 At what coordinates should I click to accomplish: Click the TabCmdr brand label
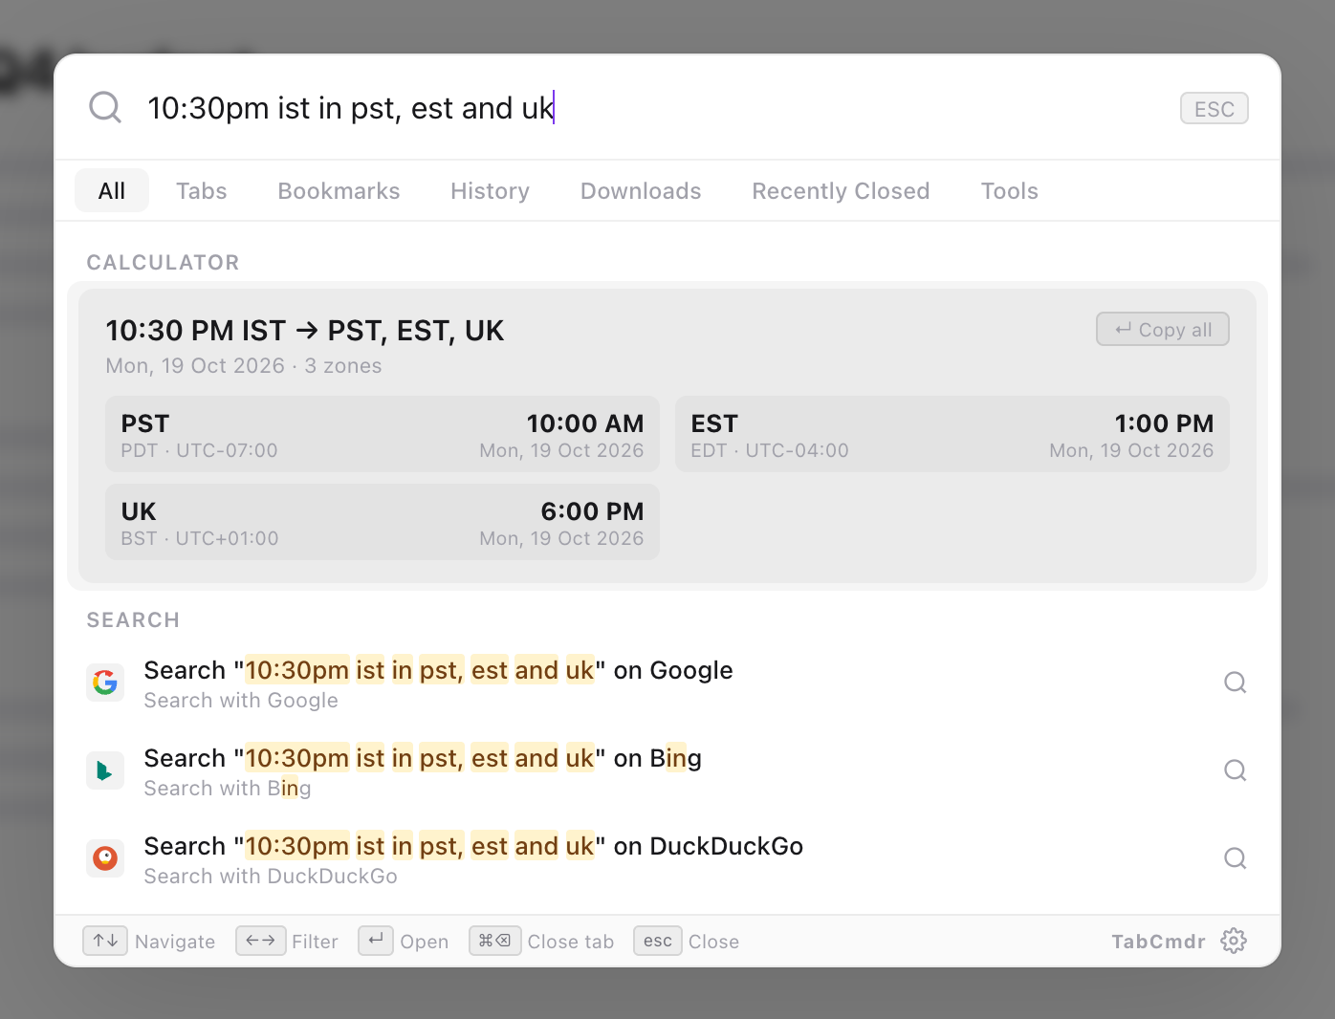[1158, 941]
